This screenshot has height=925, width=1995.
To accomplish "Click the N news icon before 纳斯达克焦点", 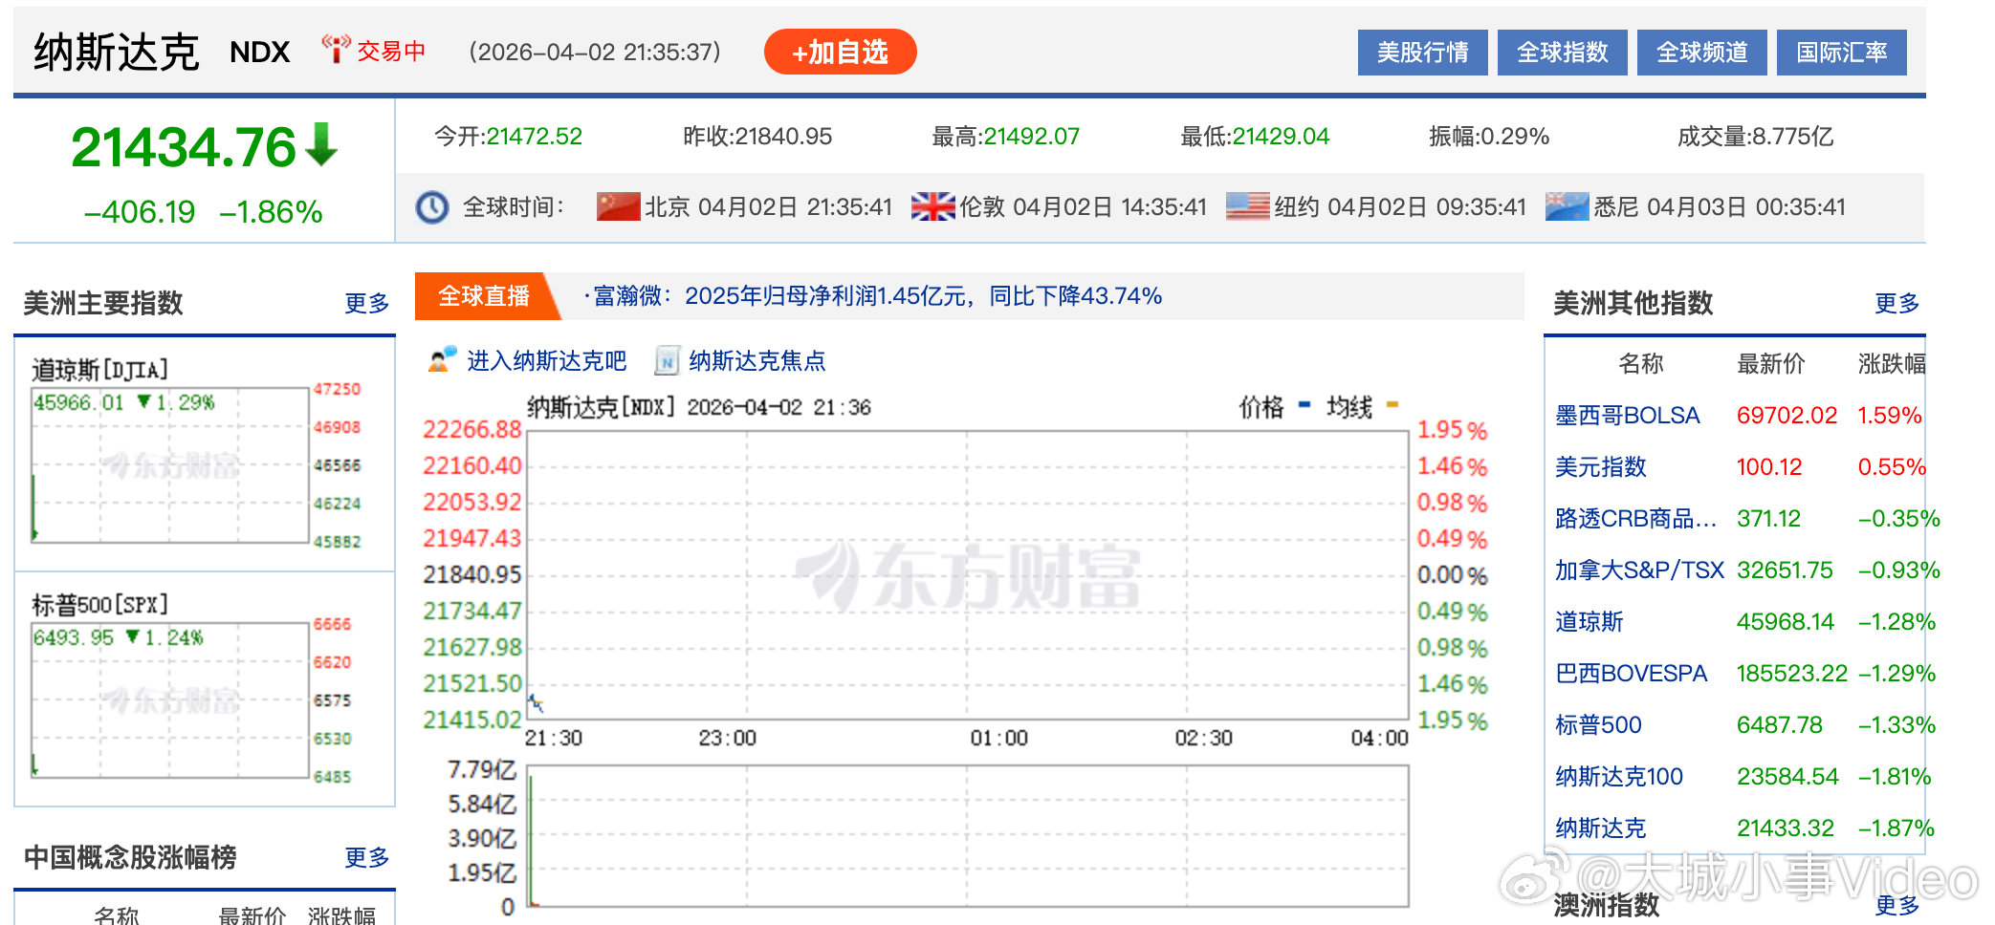I will pos(665,361).
